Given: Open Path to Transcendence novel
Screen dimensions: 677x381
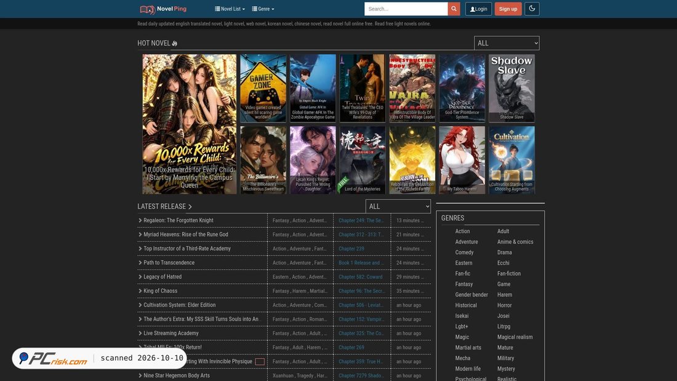Looking at the screenshot, I should tap(169, 263).
